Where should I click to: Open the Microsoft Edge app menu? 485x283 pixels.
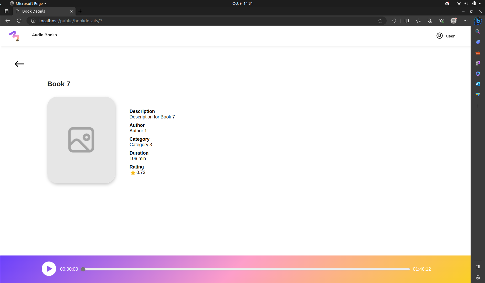point(28,3)
